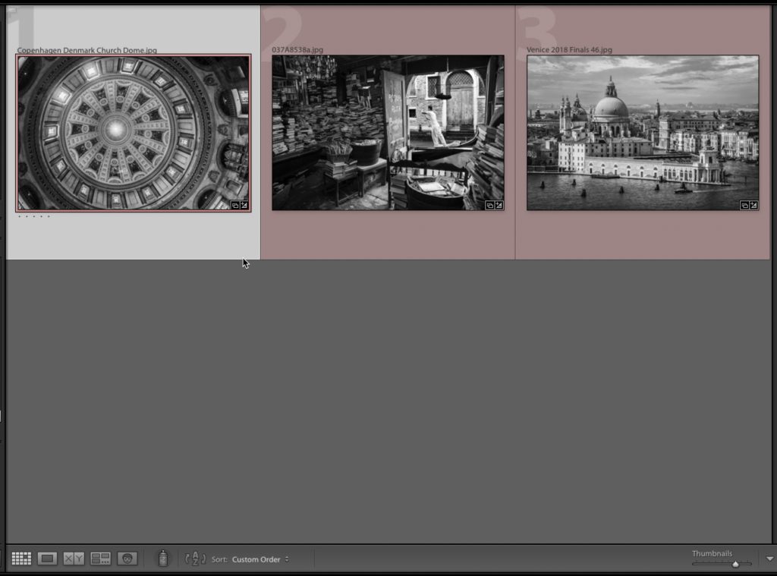Switch to Loupe view
The width and height of the screenshot is (777, 576).
pyautogui.click(x=48, y=559)
